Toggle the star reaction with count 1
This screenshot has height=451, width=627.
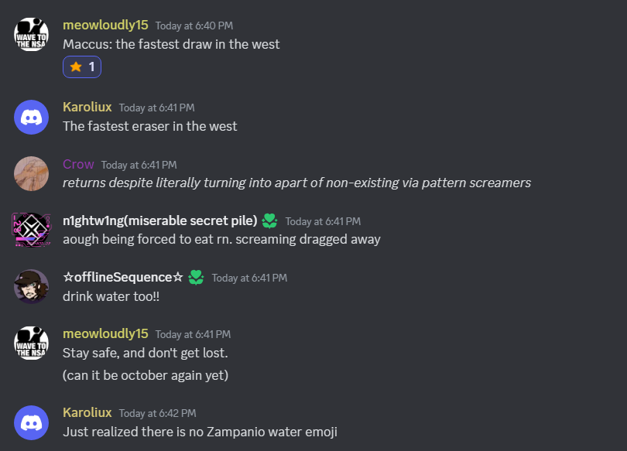coord(82,67)
